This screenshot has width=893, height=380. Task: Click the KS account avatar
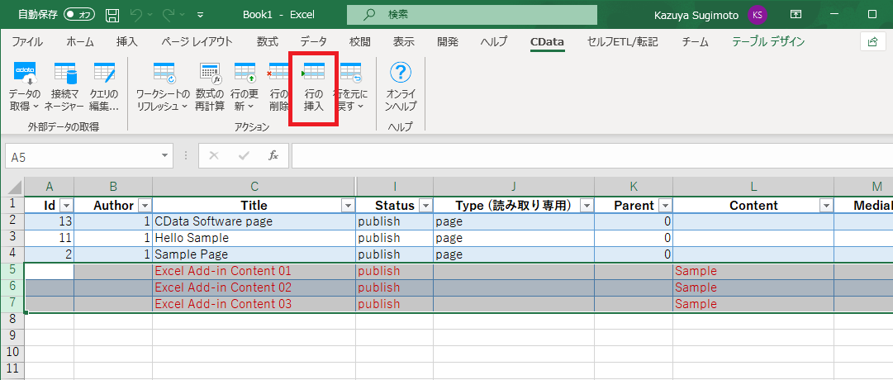pyautogui.click(x=758, y=14)
